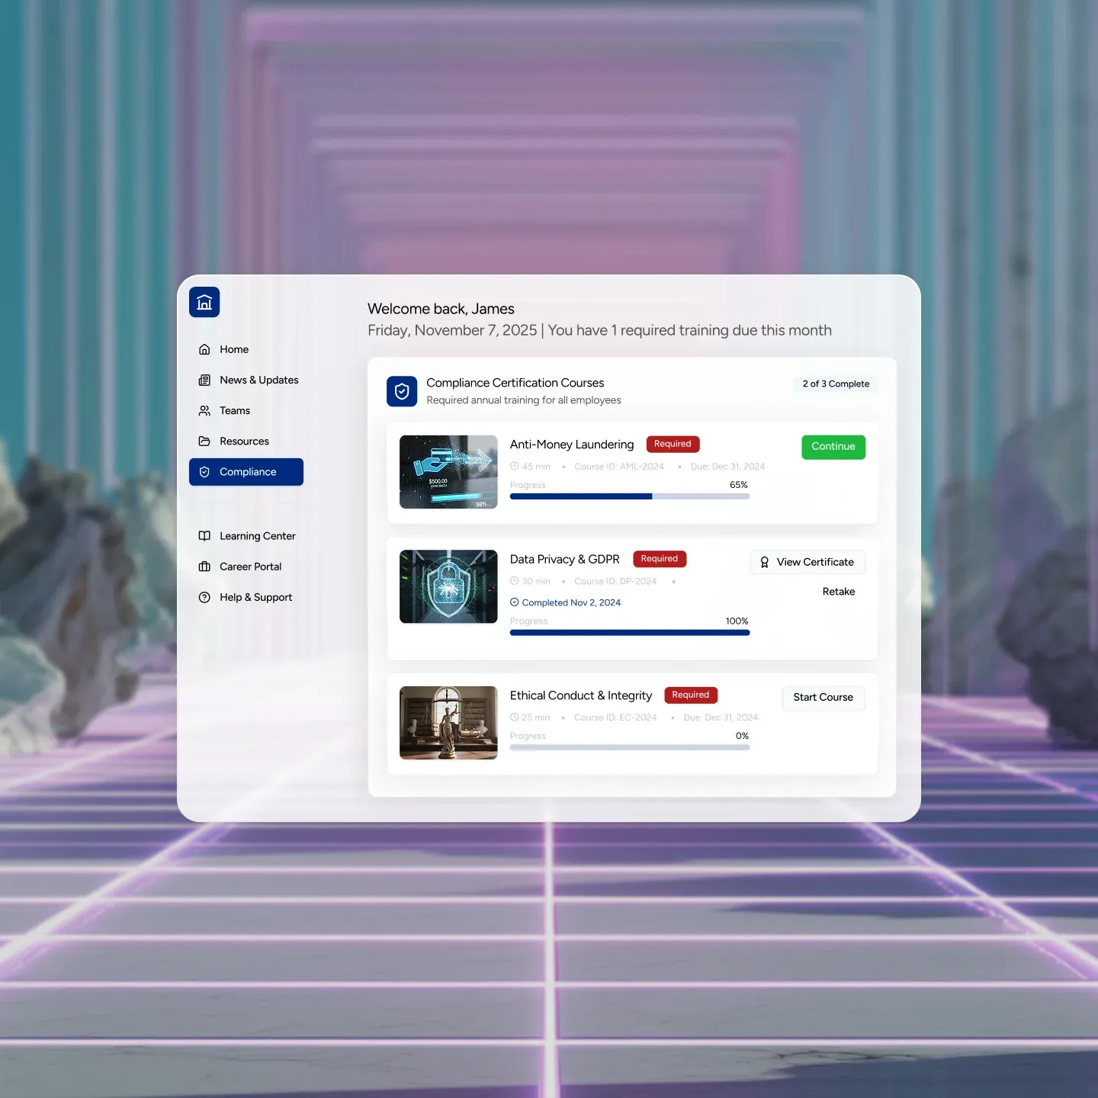Viewport: 1098px width, 1098px height.
Task: Click the Teams people icon
Action: click(x=204, y=410)
